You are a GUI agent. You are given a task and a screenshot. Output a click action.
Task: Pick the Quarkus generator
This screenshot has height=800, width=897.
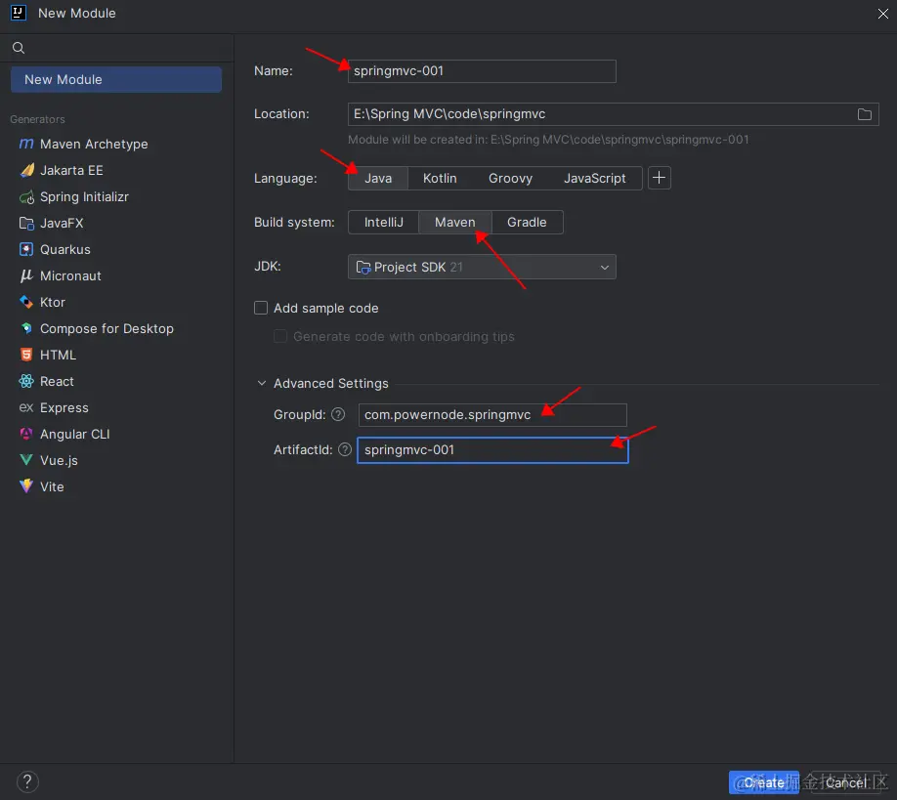click(55, 249)
